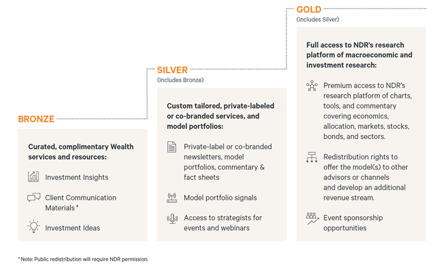
Task: Click the "(includes Bronze)" subtitle
Action: (x=180, y=80)
